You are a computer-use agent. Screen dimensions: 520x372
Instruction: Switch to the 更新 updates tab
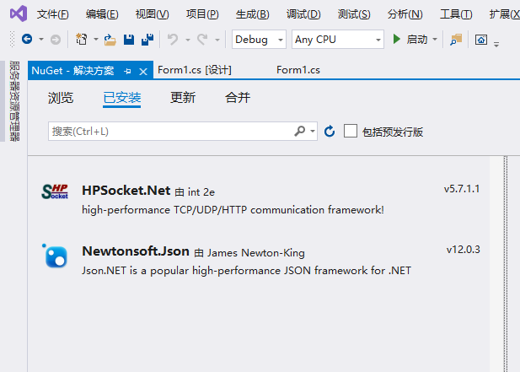183,98
